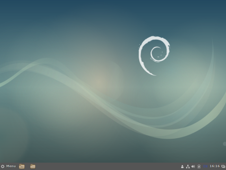Open the battery power status icon

tap(199, 166)
